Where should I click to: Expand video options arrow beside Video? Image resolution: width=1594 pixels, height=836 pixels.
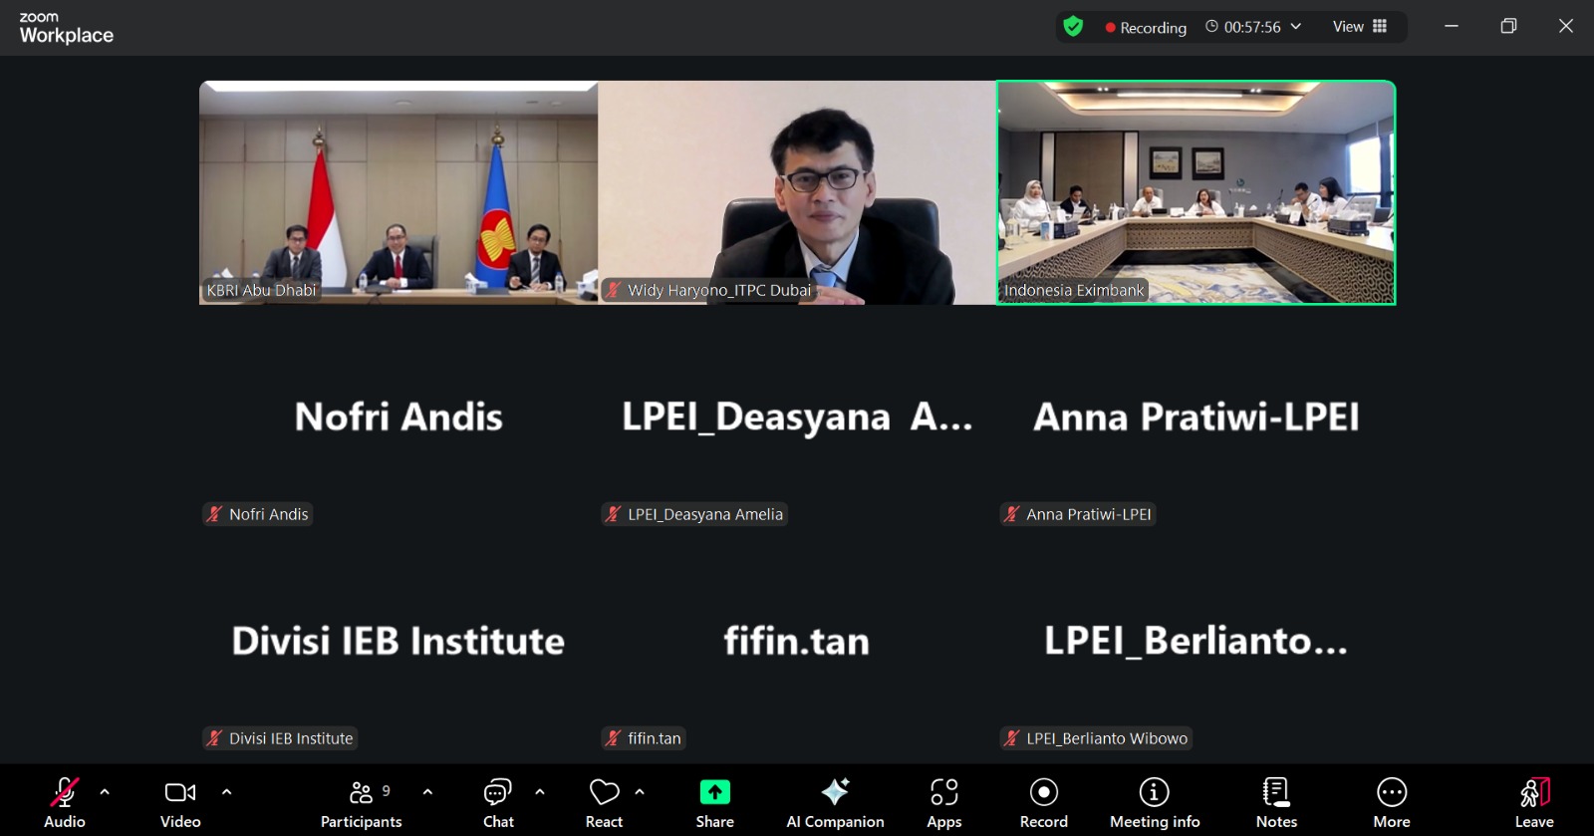click(x=226, y=792)
